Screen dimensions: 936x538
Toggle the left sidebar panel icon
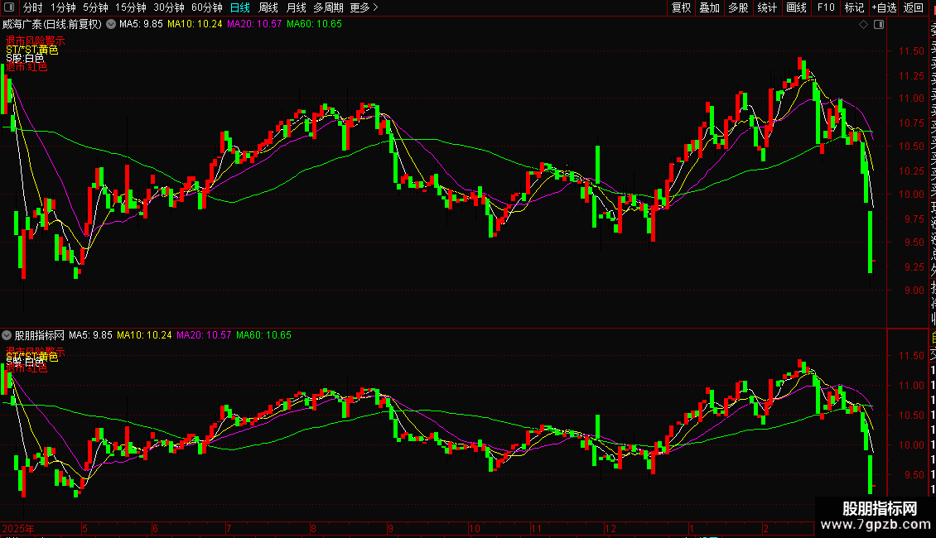(9, 7)
